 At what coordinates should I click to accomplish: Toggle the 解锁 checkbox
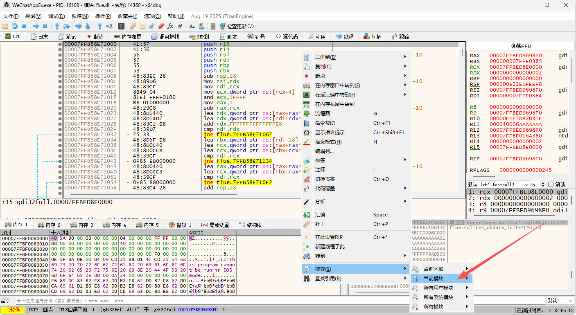[x=551, y=184]
